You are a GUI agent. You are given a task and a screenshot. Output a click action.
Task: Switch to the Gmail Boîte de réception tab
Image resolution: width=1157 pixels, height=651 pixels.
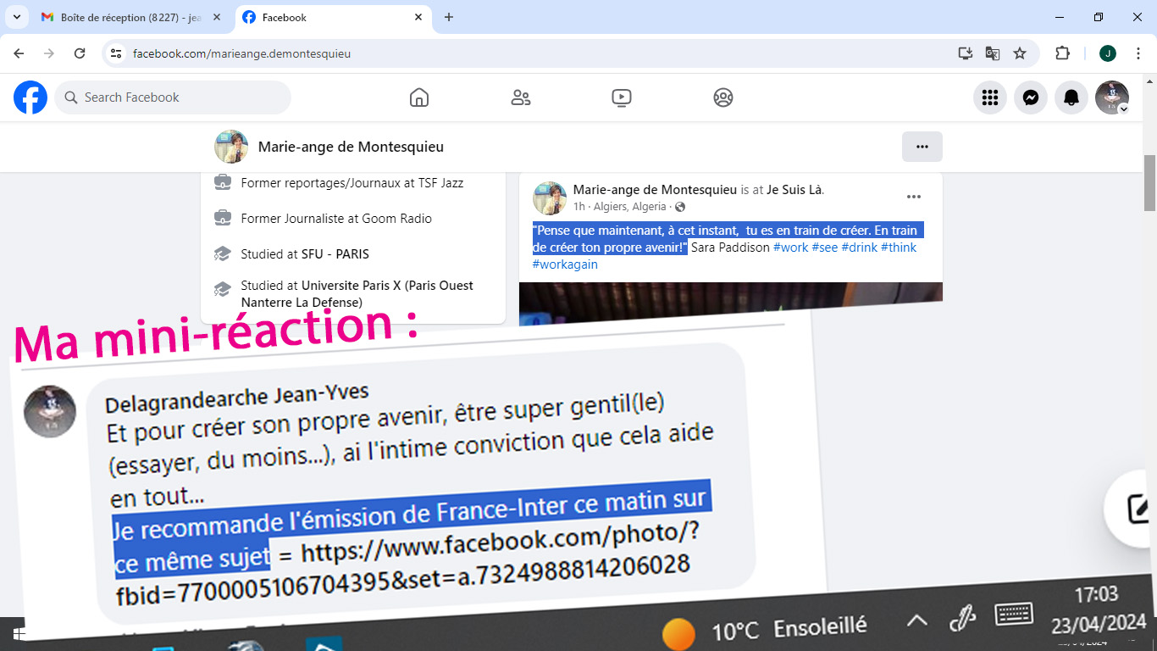131,17
